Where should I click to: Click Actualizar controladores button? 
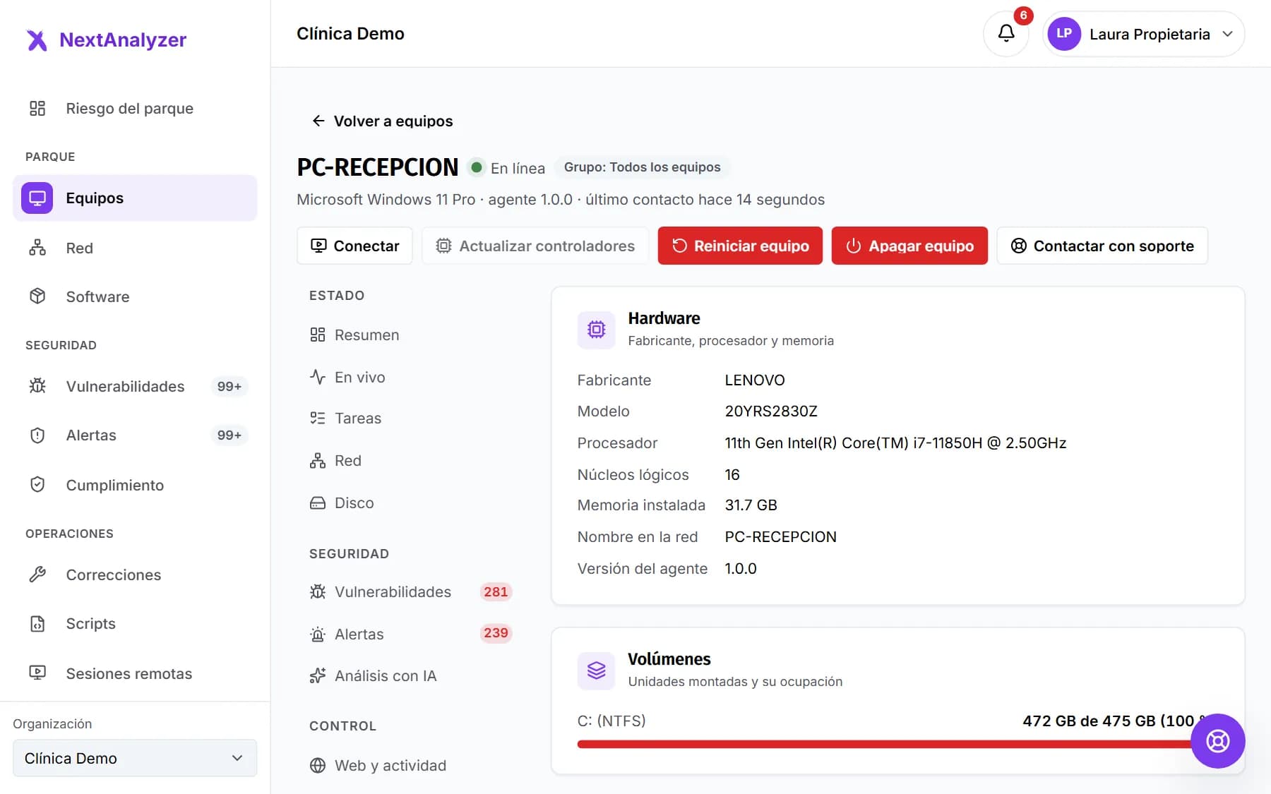coord(535,246)
